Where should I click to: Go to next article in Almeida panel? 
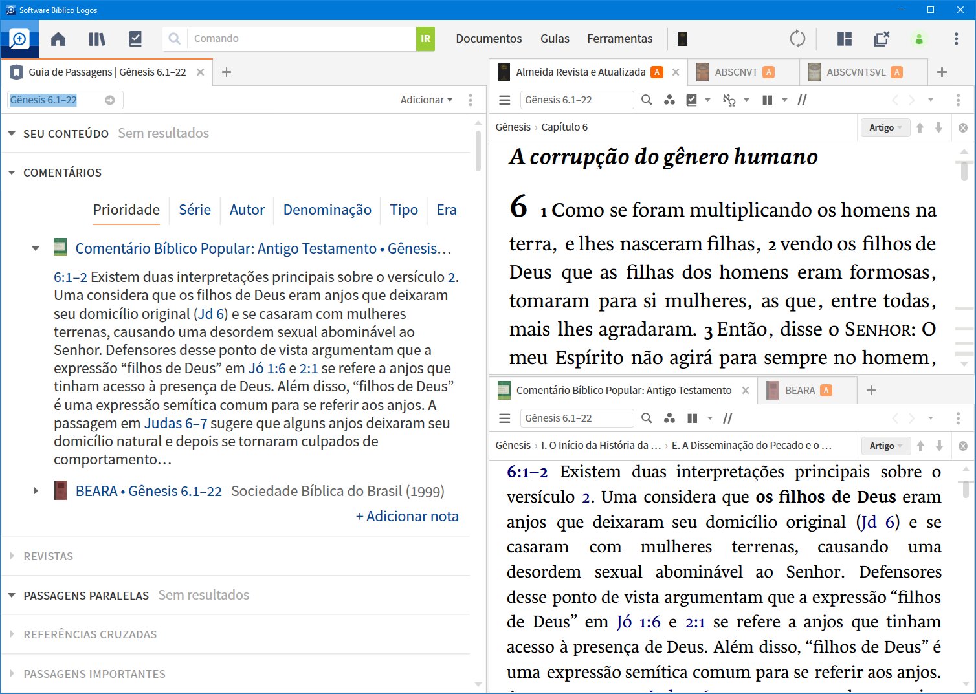938,128
